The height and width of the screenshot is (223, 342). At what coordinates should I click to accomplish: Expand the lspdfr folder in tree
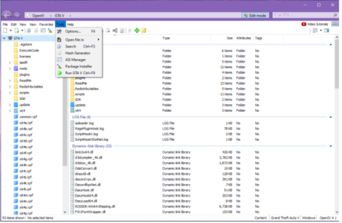10,63
